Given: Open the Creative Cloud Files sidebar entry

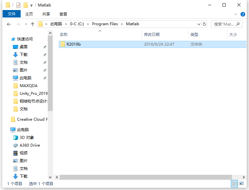Looking at the screenshot, I should point(32,119).
